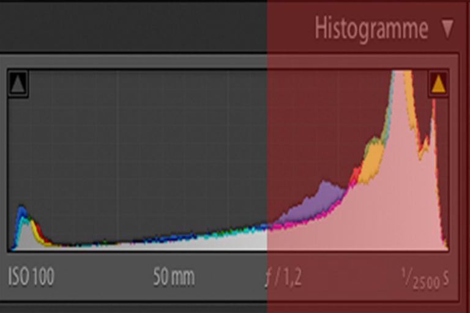Toggle shadow clipping indicator triangle
Viewport: 470px width, 313px height.
(x=18, y=84)
